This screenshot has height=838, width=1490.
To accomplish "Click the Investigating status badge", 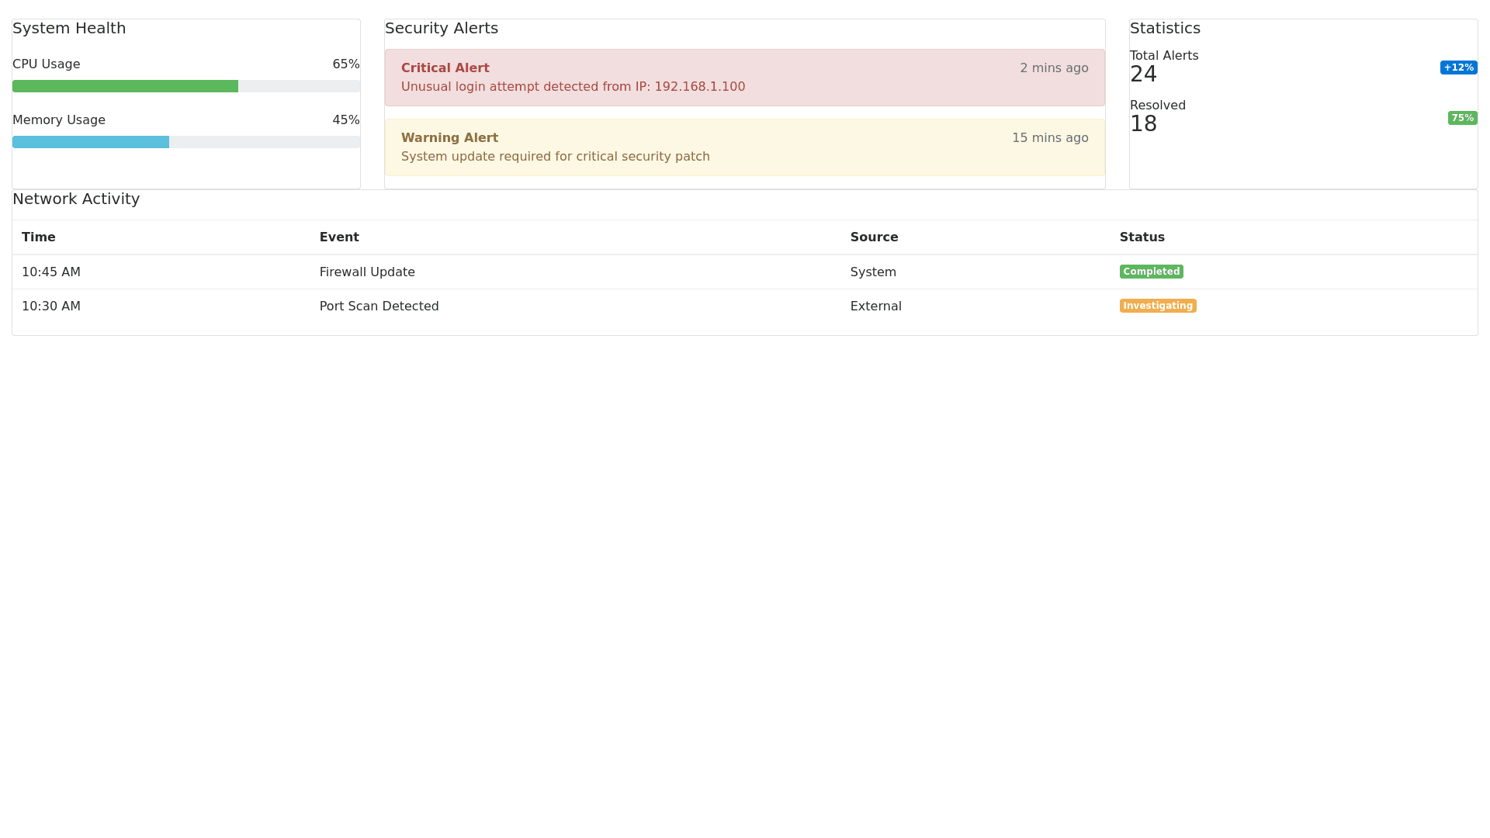I will point(1157,306).
